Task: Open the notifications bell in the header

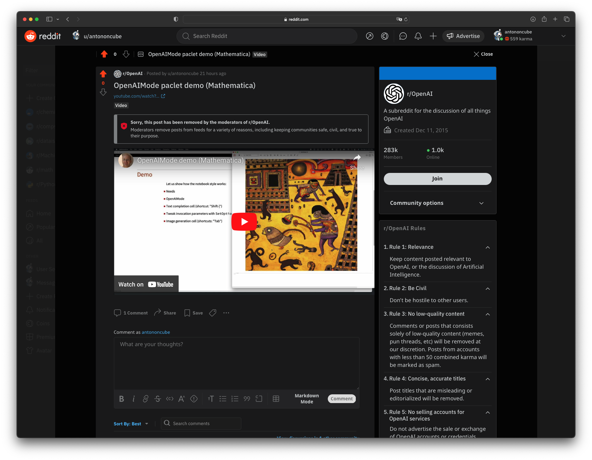Action: (x=418, y=36)
